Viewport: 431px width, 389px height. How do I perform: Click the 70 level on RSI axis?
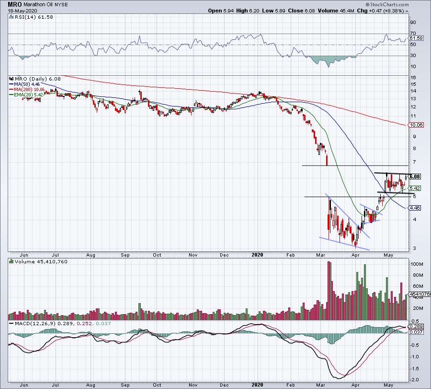tap(413, 33)
